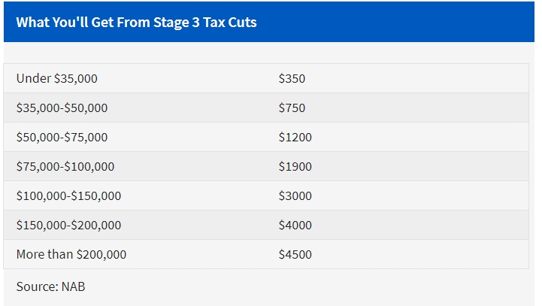542x306 pixels.
Task: Select the '$35,000-$50,000' income bracket
Action: pos(62,108)
